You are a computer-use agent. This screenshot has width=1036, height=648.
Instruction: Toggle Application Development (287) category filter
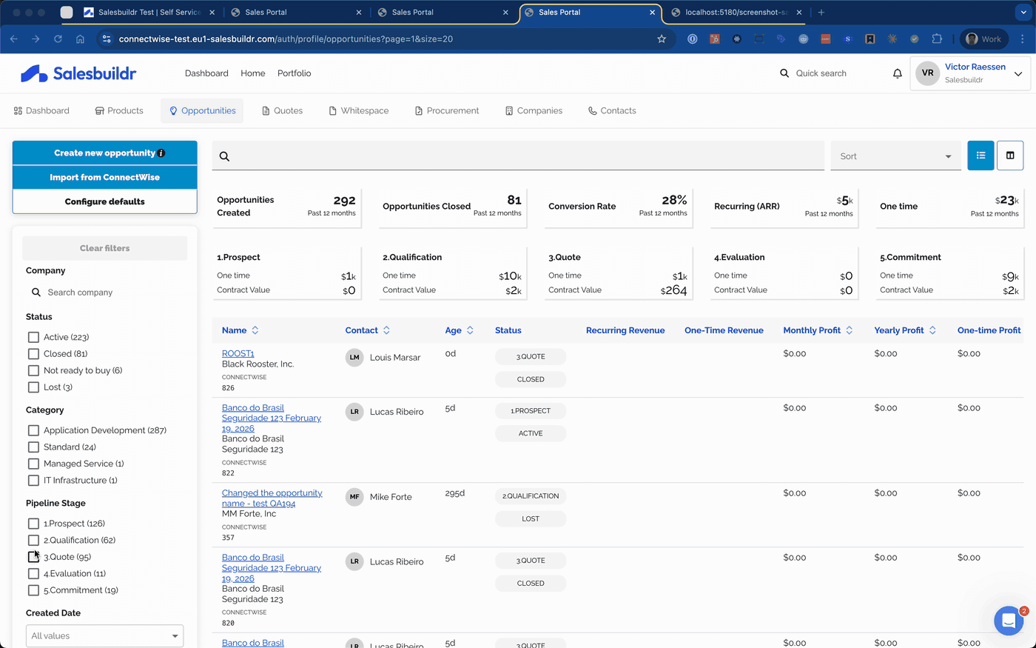[x=33, y=430]
